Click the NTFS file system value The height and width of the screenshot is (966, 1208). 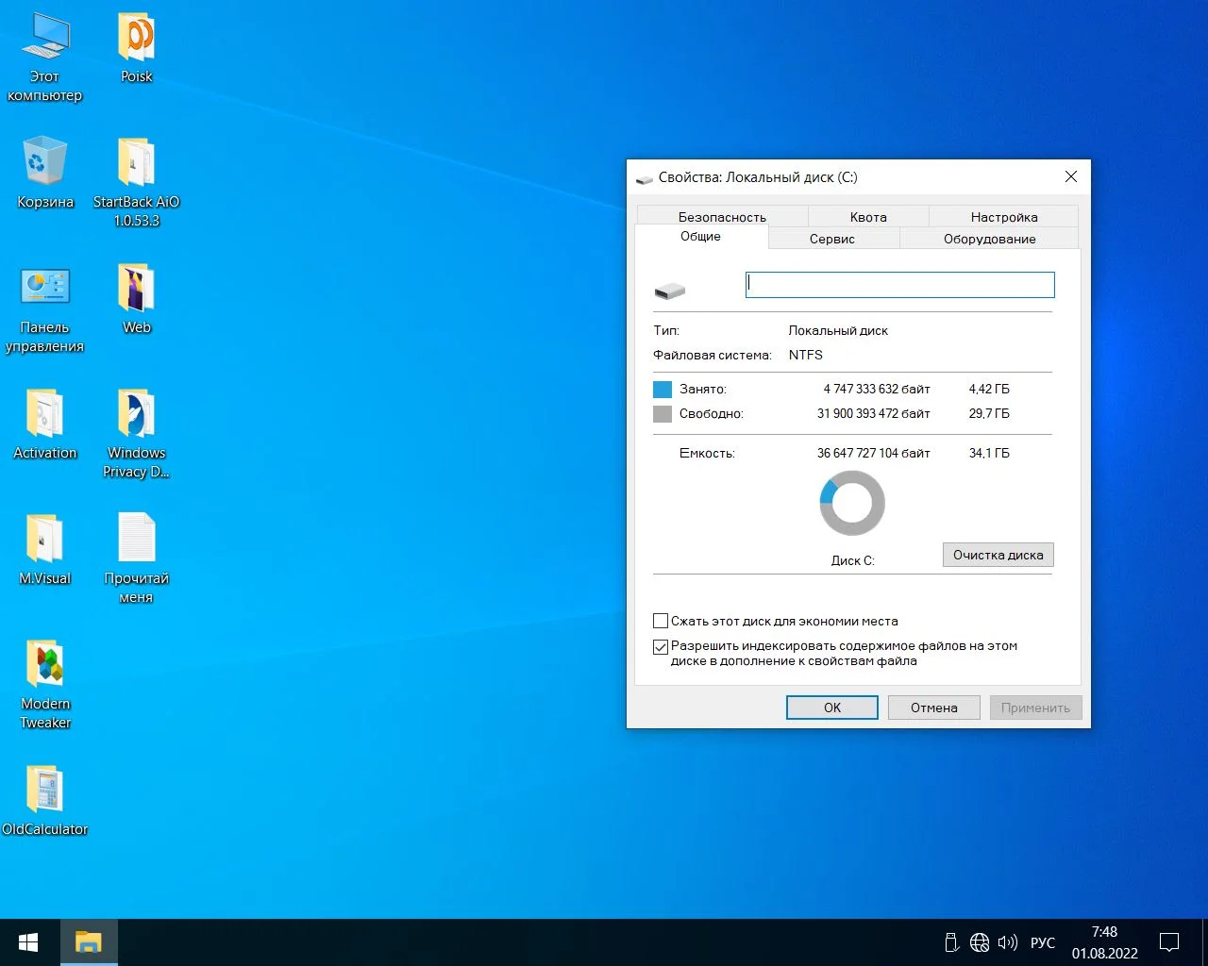click(x=805, y=355)
